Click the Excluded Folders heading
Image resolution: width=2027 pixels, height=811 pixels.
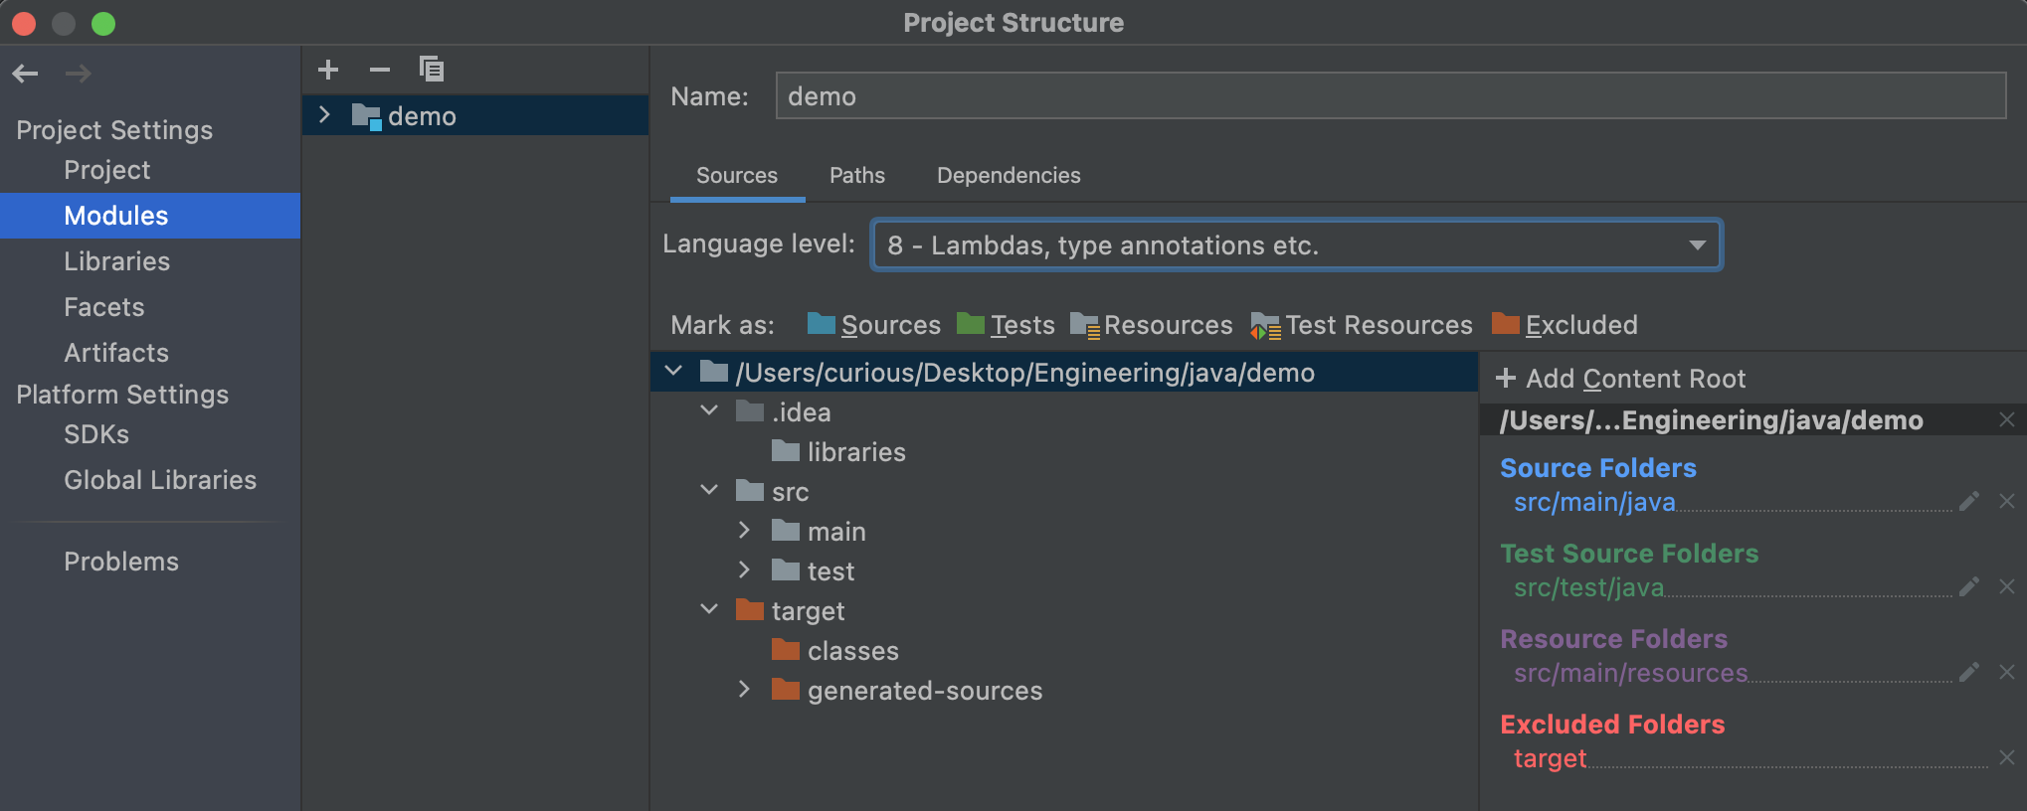tap(1612, 725)
